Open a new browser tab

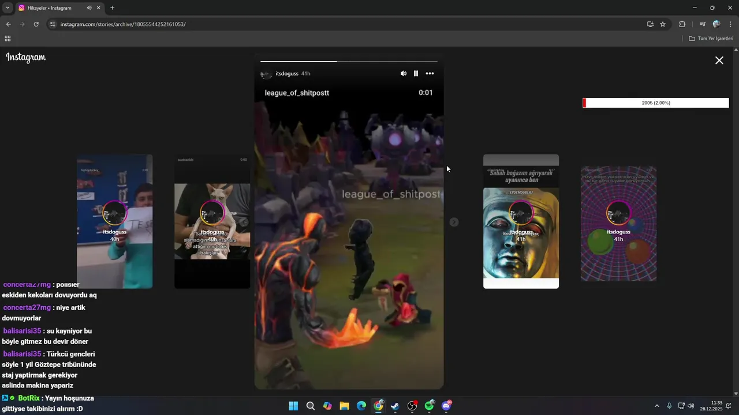point(112,8)
